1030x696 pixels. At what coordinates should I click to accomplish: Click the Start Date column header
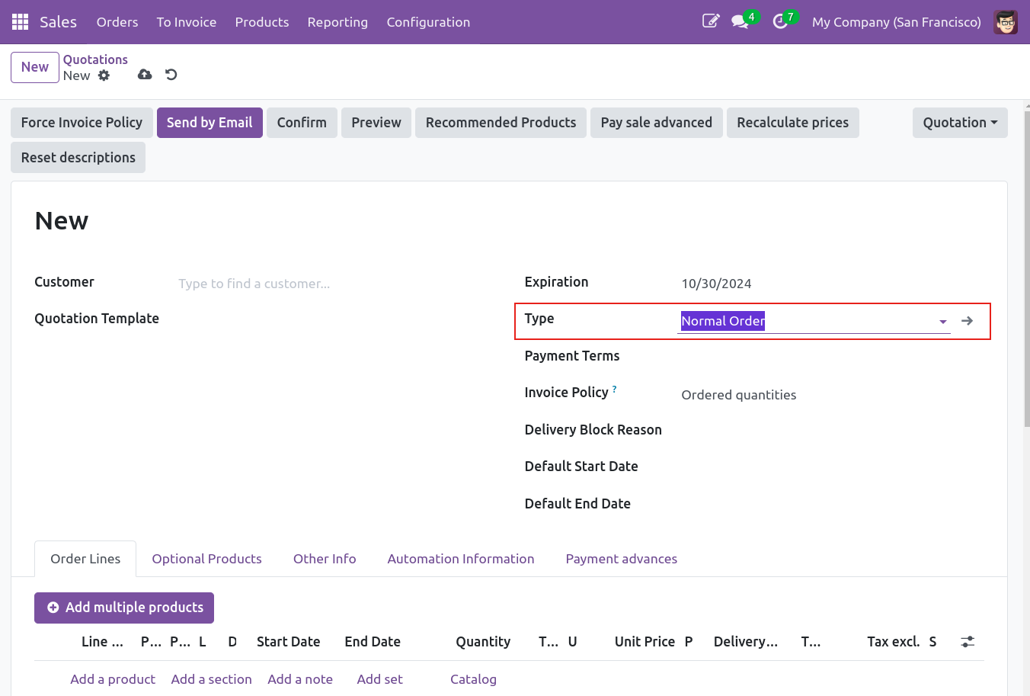pyautogui.click(x=288, y=642)
